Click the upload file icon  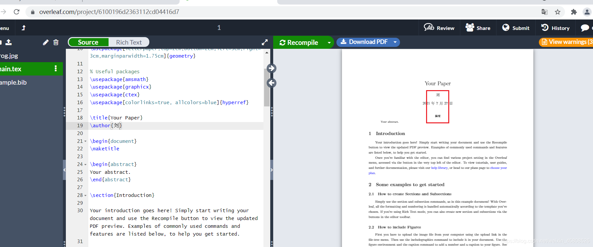coord(8,42)
